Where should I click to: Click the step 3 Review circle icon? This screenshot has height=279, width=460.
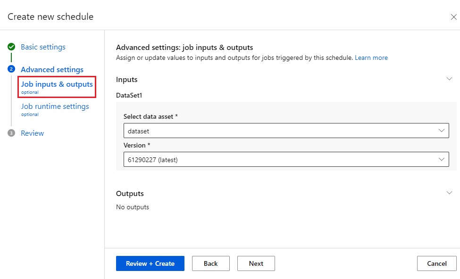11,133
